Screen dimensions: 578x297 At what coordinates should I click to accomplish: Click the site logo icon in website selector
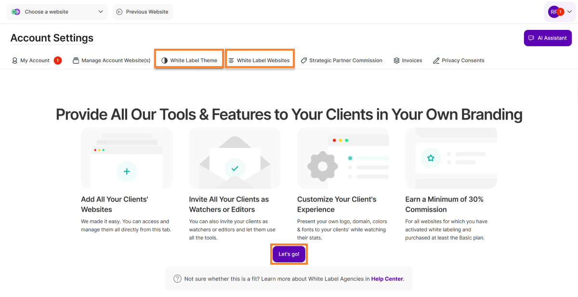pyautogui.click(x=16, y=12)
